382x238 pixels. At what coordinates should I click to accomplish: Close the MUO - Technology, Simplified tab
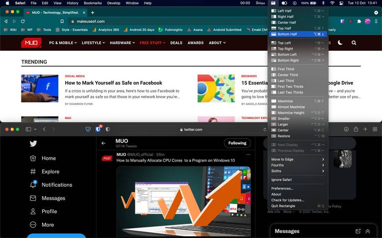pos(84,12)
